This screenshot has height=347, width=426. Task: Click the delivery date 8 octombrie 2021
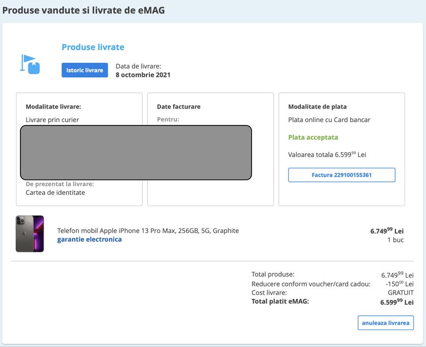[143, 75]
